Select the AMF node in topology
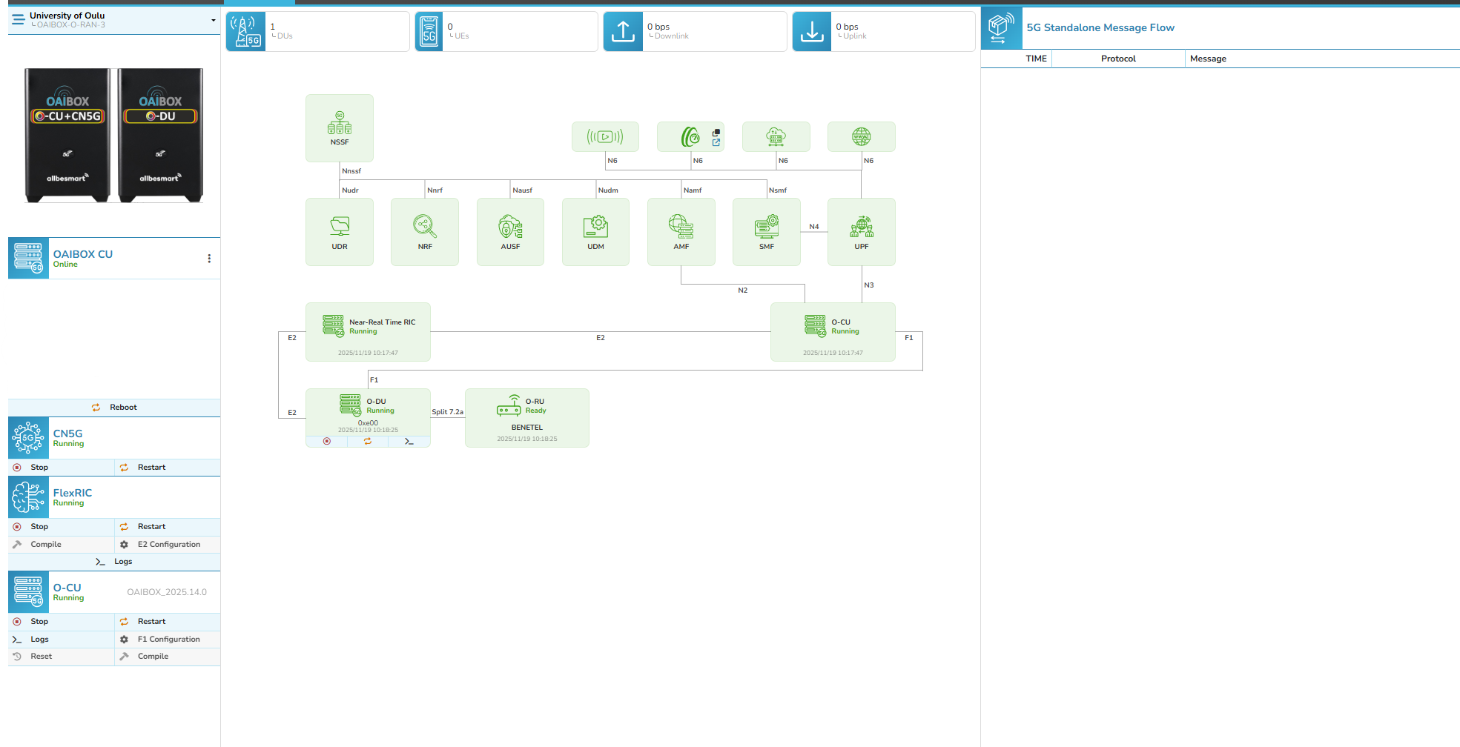The height and width of the screenshot is (747, 1460). pyautogui.click(x=681, y=232)
